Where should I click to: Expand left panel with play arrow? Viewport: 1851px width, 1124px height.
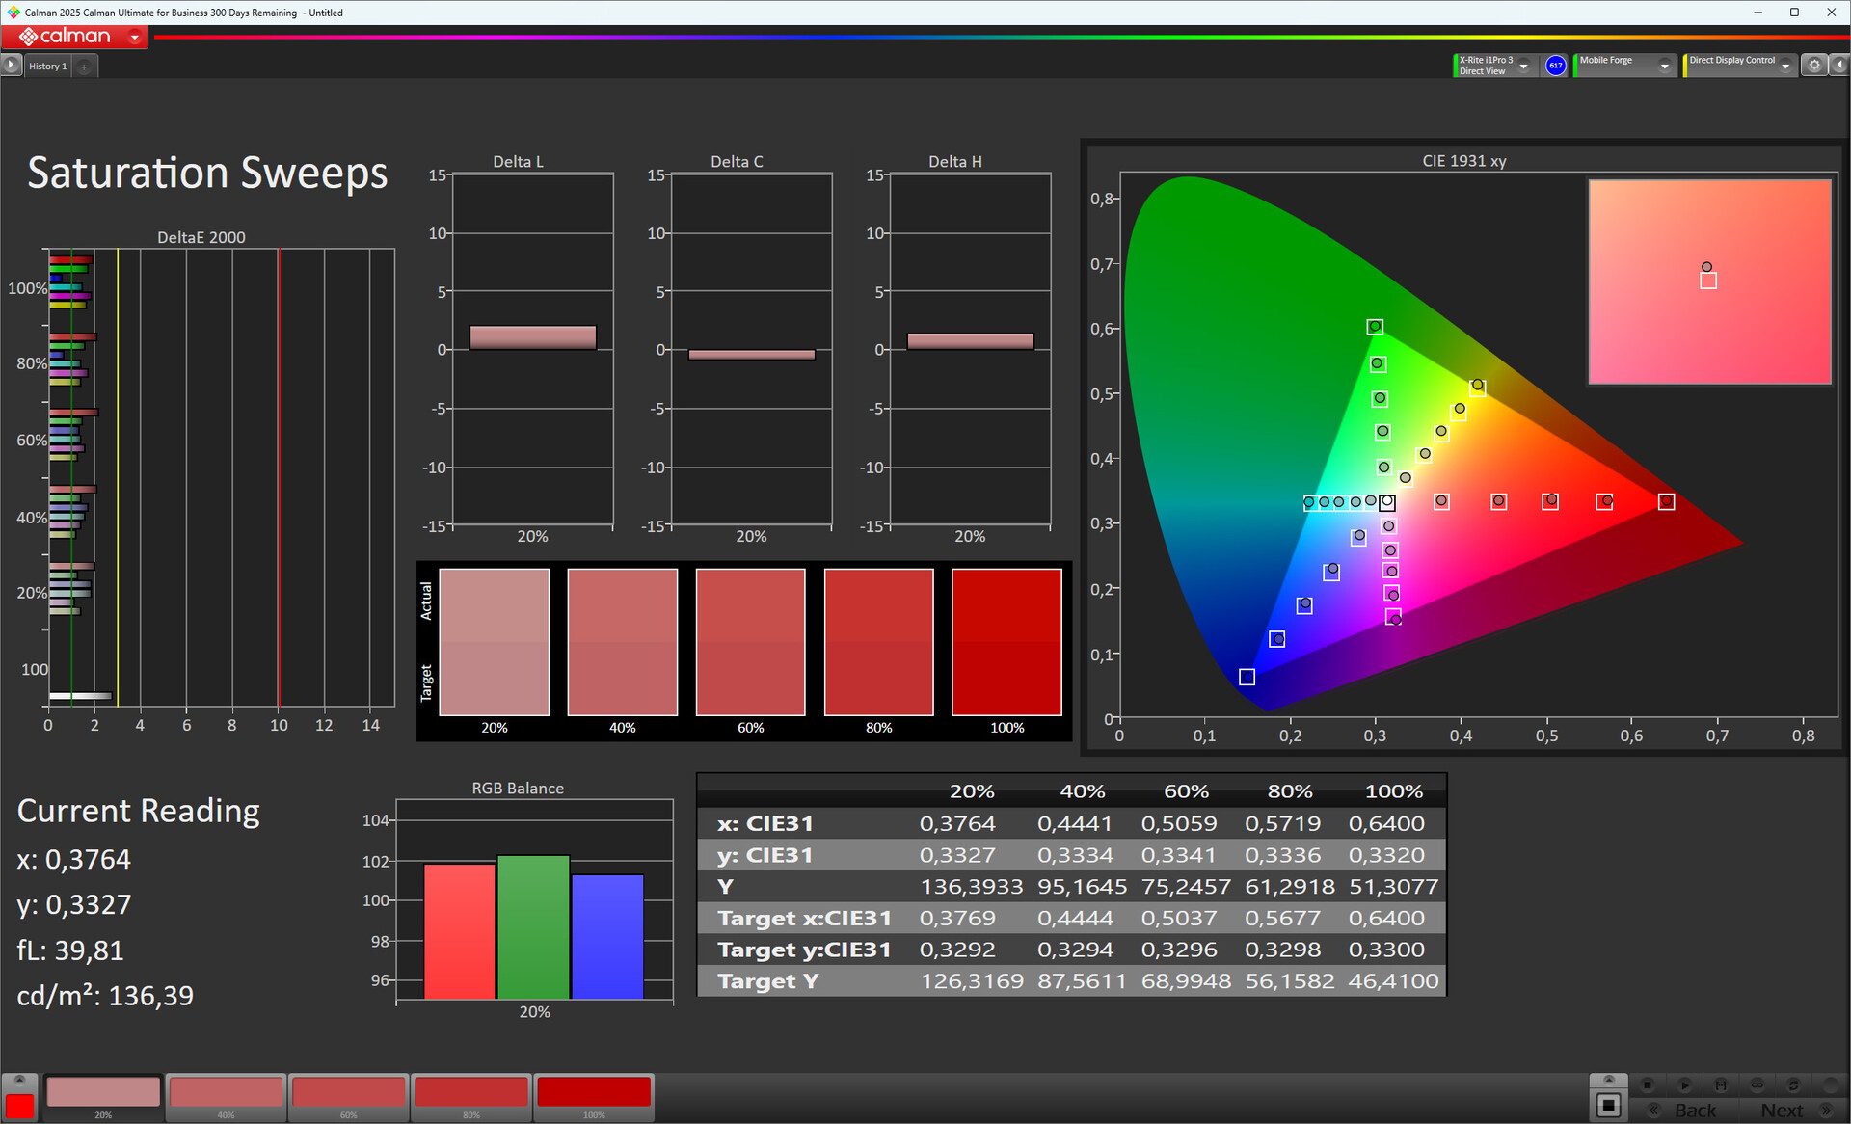pos(11,66)
